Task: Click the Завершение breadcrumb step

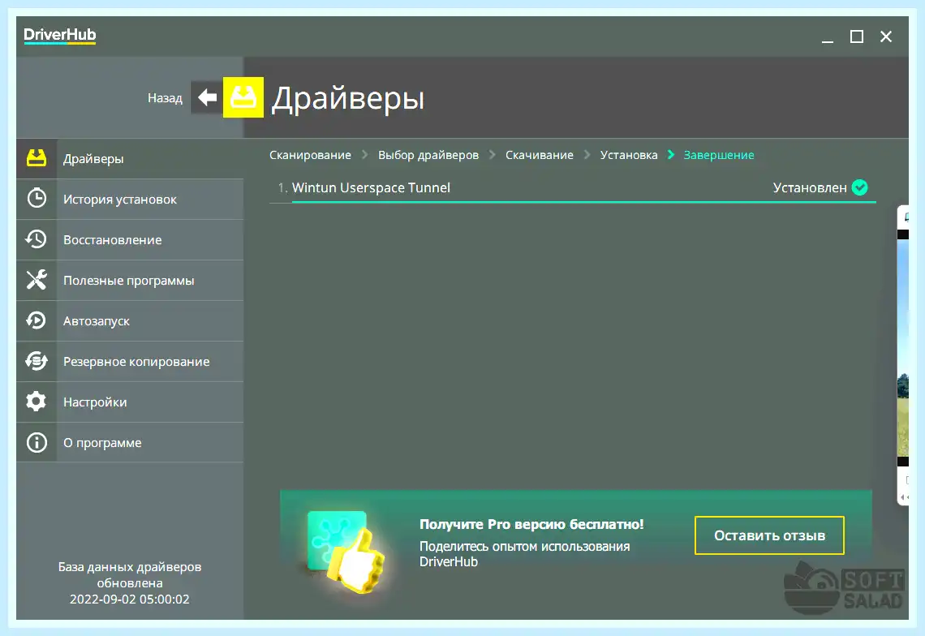Action: tap(719, 155)
